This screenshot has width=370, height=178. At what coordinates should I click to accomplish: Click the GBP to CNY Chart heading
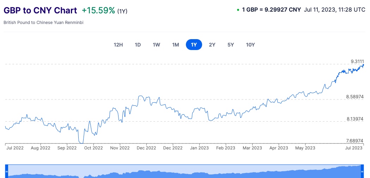(x=40, y=10)
